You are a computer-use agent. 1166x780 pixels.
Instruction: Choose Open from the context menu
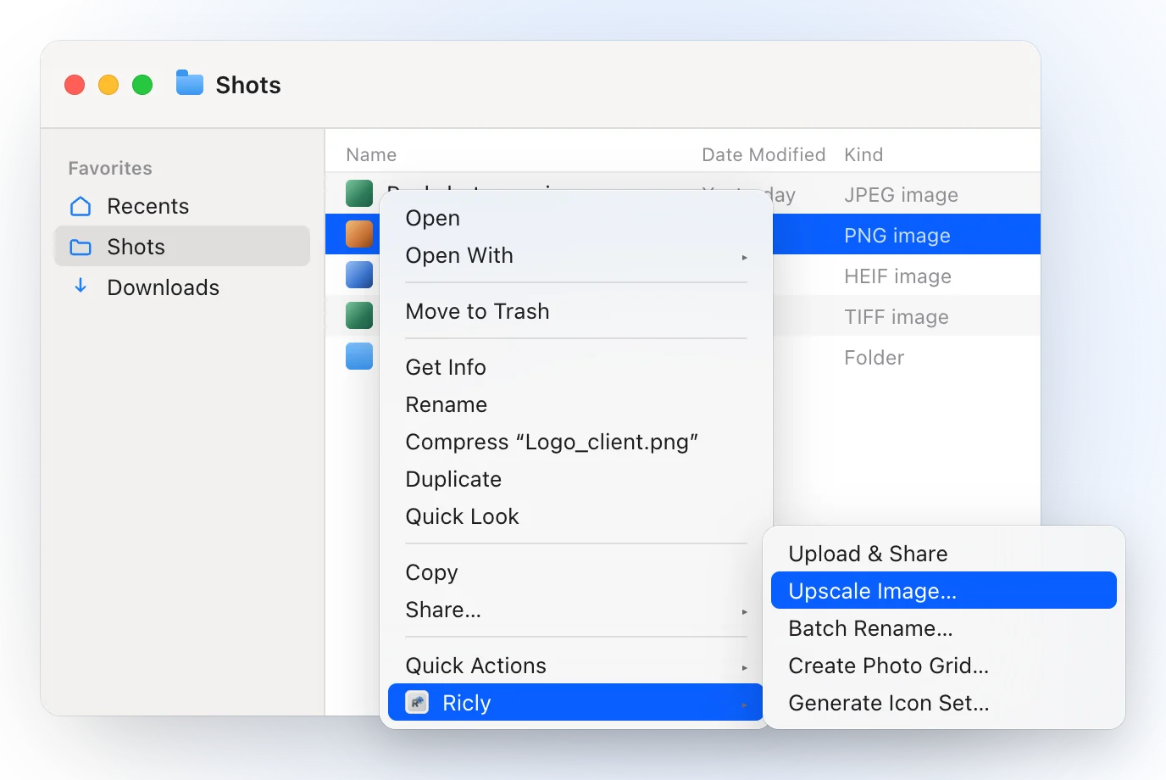[576, 218]
